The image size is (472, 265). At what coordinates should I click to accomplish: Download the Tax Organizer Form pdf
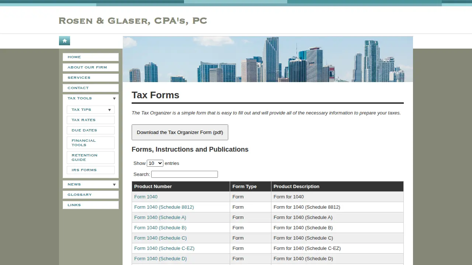pyautogui.click(x=180, y=132)
